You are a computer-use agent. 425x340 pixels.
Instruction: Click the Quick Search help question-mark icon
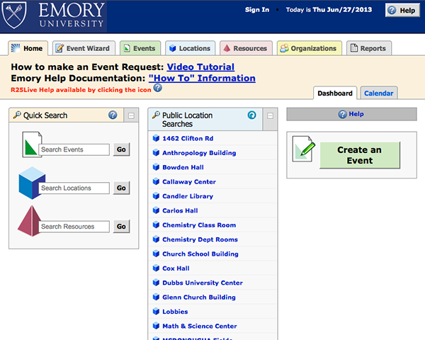coord(113,115)
